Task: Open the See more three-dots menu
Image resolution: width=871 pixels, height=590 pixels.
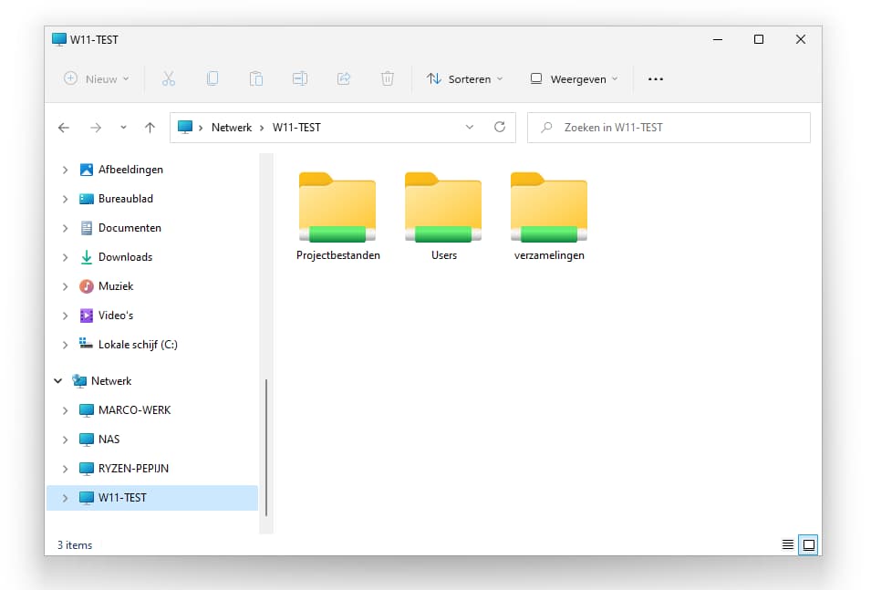Action: click(656, 79)
